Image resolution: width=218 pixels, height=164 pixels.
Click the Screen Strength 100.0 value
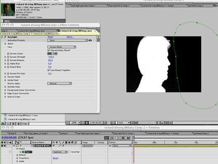coord(51,57)
